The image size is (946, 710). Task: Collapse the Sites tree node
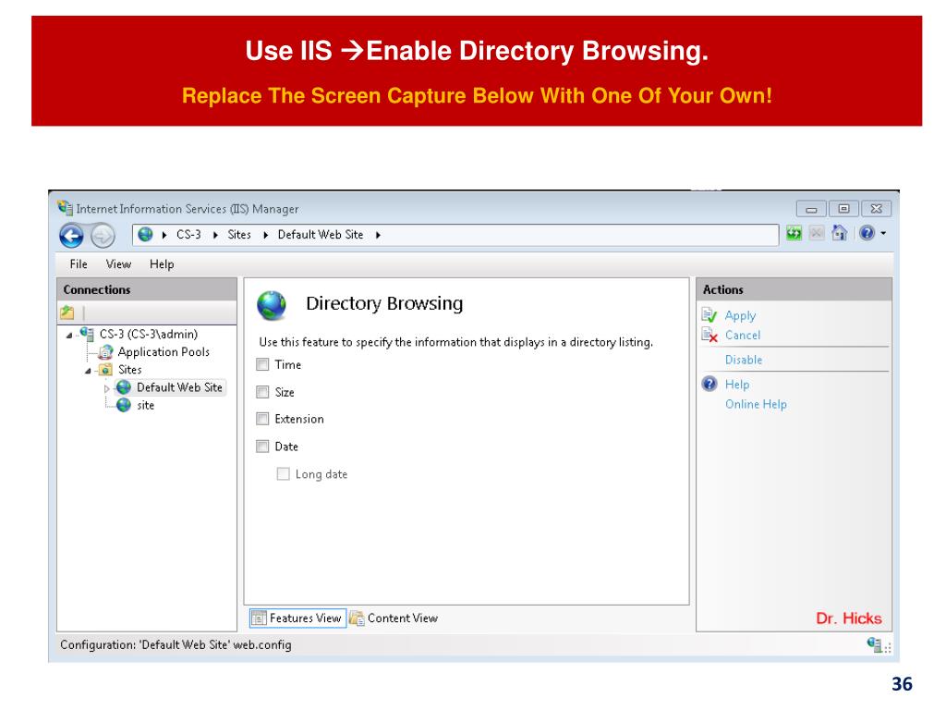pos(88,371)
